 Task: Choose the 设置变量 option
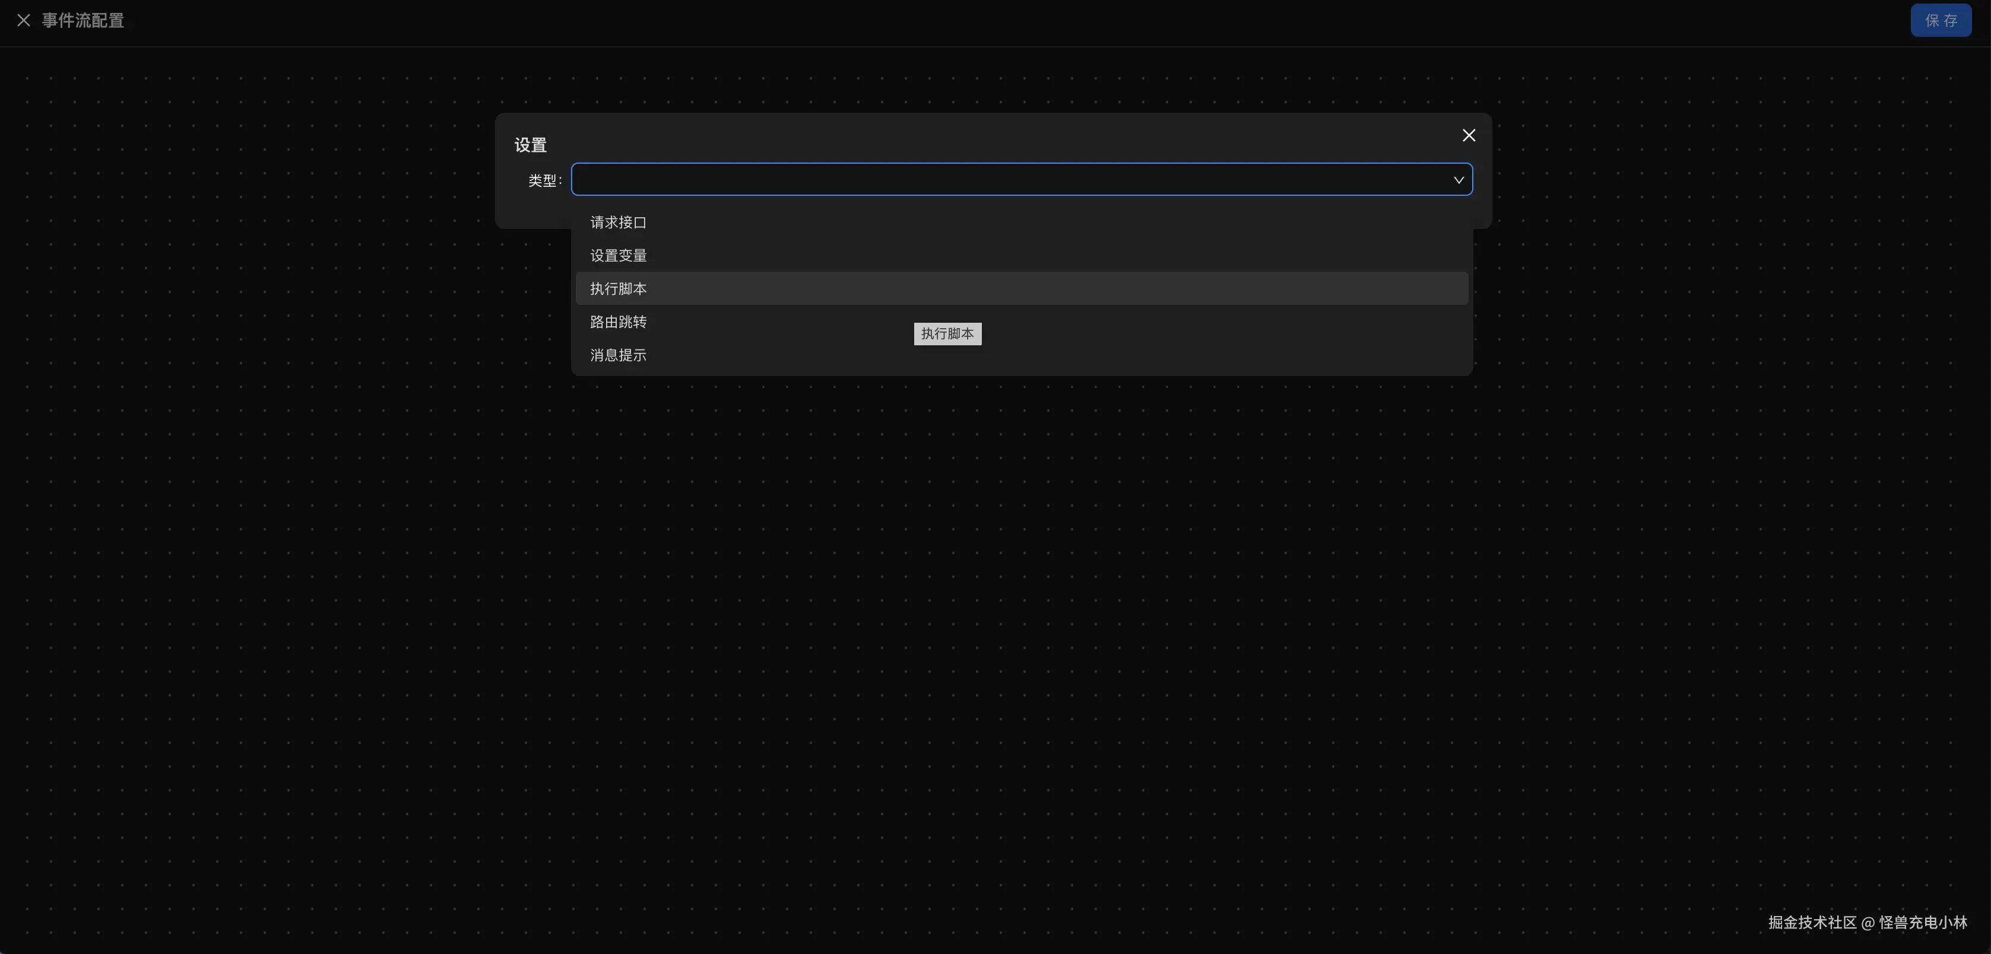[x=619, y=256]
